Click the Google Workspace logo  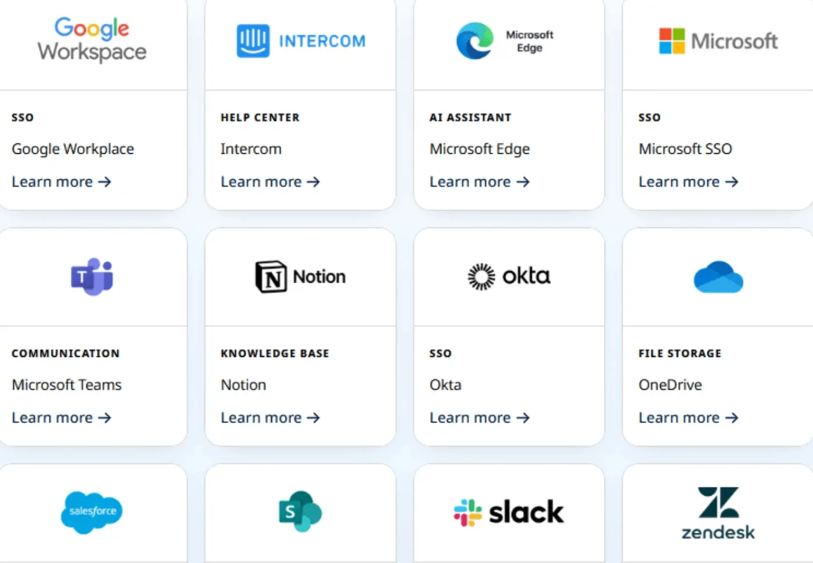click(x=92, y=39)
